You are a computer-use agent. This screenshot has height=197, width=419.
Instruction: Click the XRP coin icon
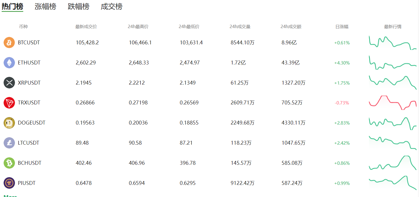(x=9, y=83)
